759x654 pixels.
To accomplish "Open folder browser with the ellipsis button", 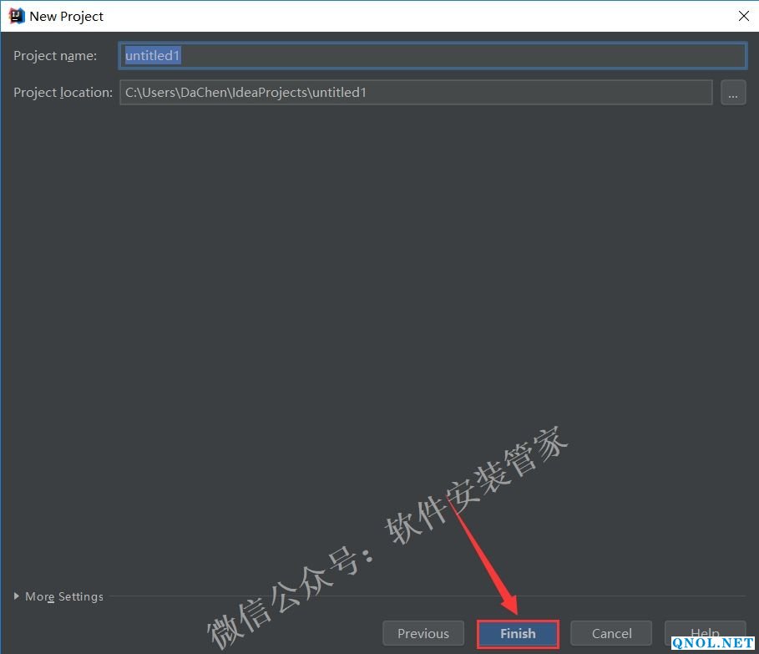I will click(x=732, y=93).
